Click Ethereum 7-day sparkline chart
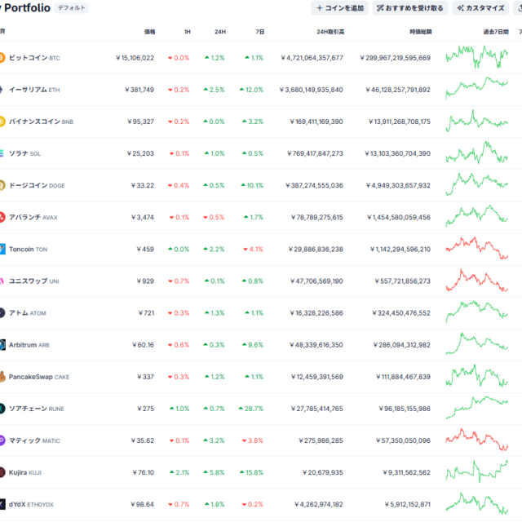Image resolution: width=522 pixels, height=522 pixels. (476, 88)
